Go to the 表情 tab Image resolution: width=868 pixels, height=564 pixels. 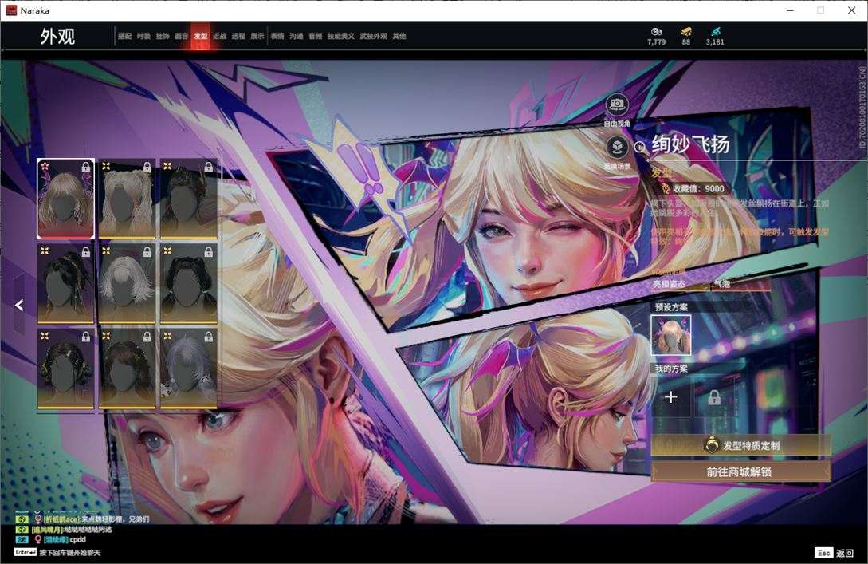point(277,36)
